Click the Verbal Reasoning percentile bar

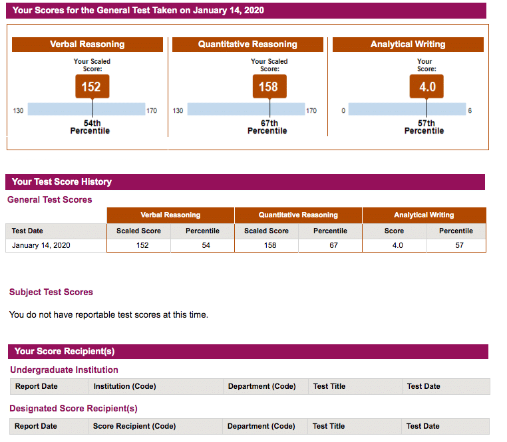point(86,109)
